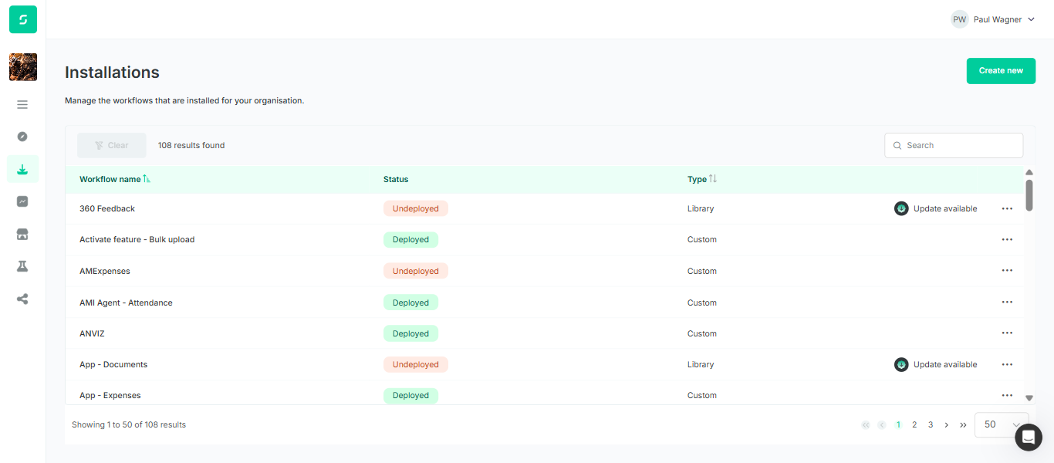Click Update available icon for 360 Feedback

[901, 208]
